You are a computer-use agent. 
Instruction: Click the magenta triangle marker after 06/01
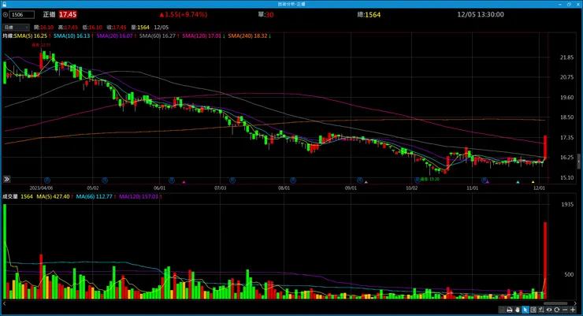(184, 182)
